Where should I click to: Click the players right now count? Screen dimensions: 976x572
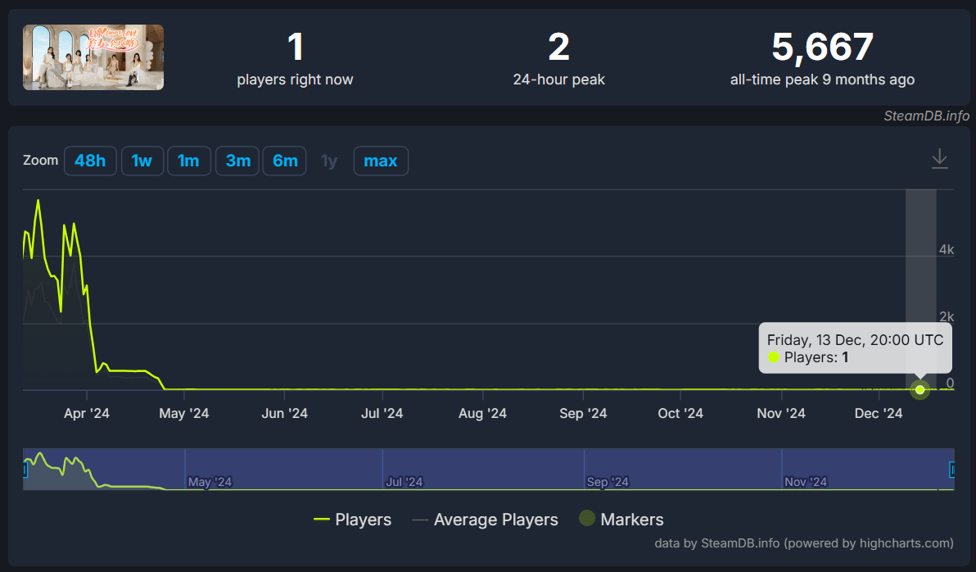click(295, 48)
